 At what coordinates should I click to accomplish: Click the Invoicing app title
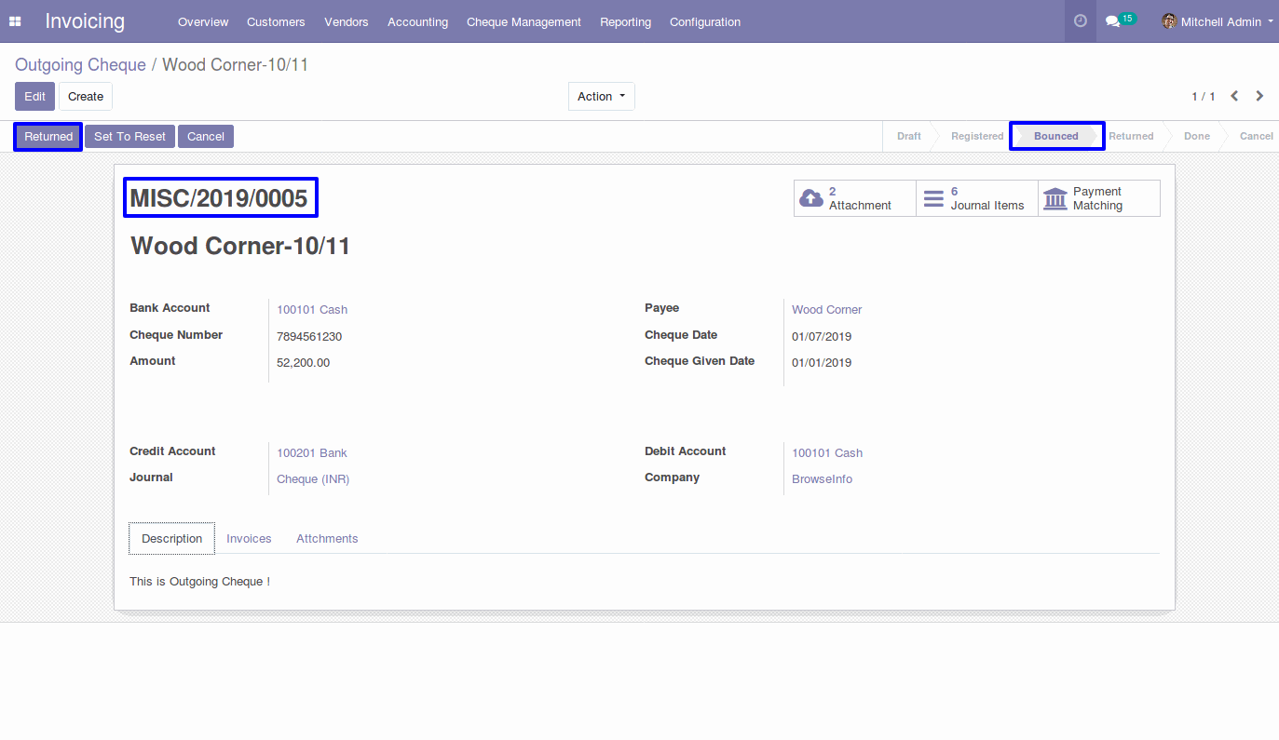[85, 21]
